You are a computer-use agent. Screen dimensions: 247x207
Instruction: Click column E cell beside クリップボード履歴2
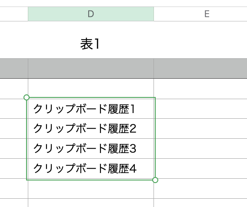pyautogui.click(x=200, y=128)
